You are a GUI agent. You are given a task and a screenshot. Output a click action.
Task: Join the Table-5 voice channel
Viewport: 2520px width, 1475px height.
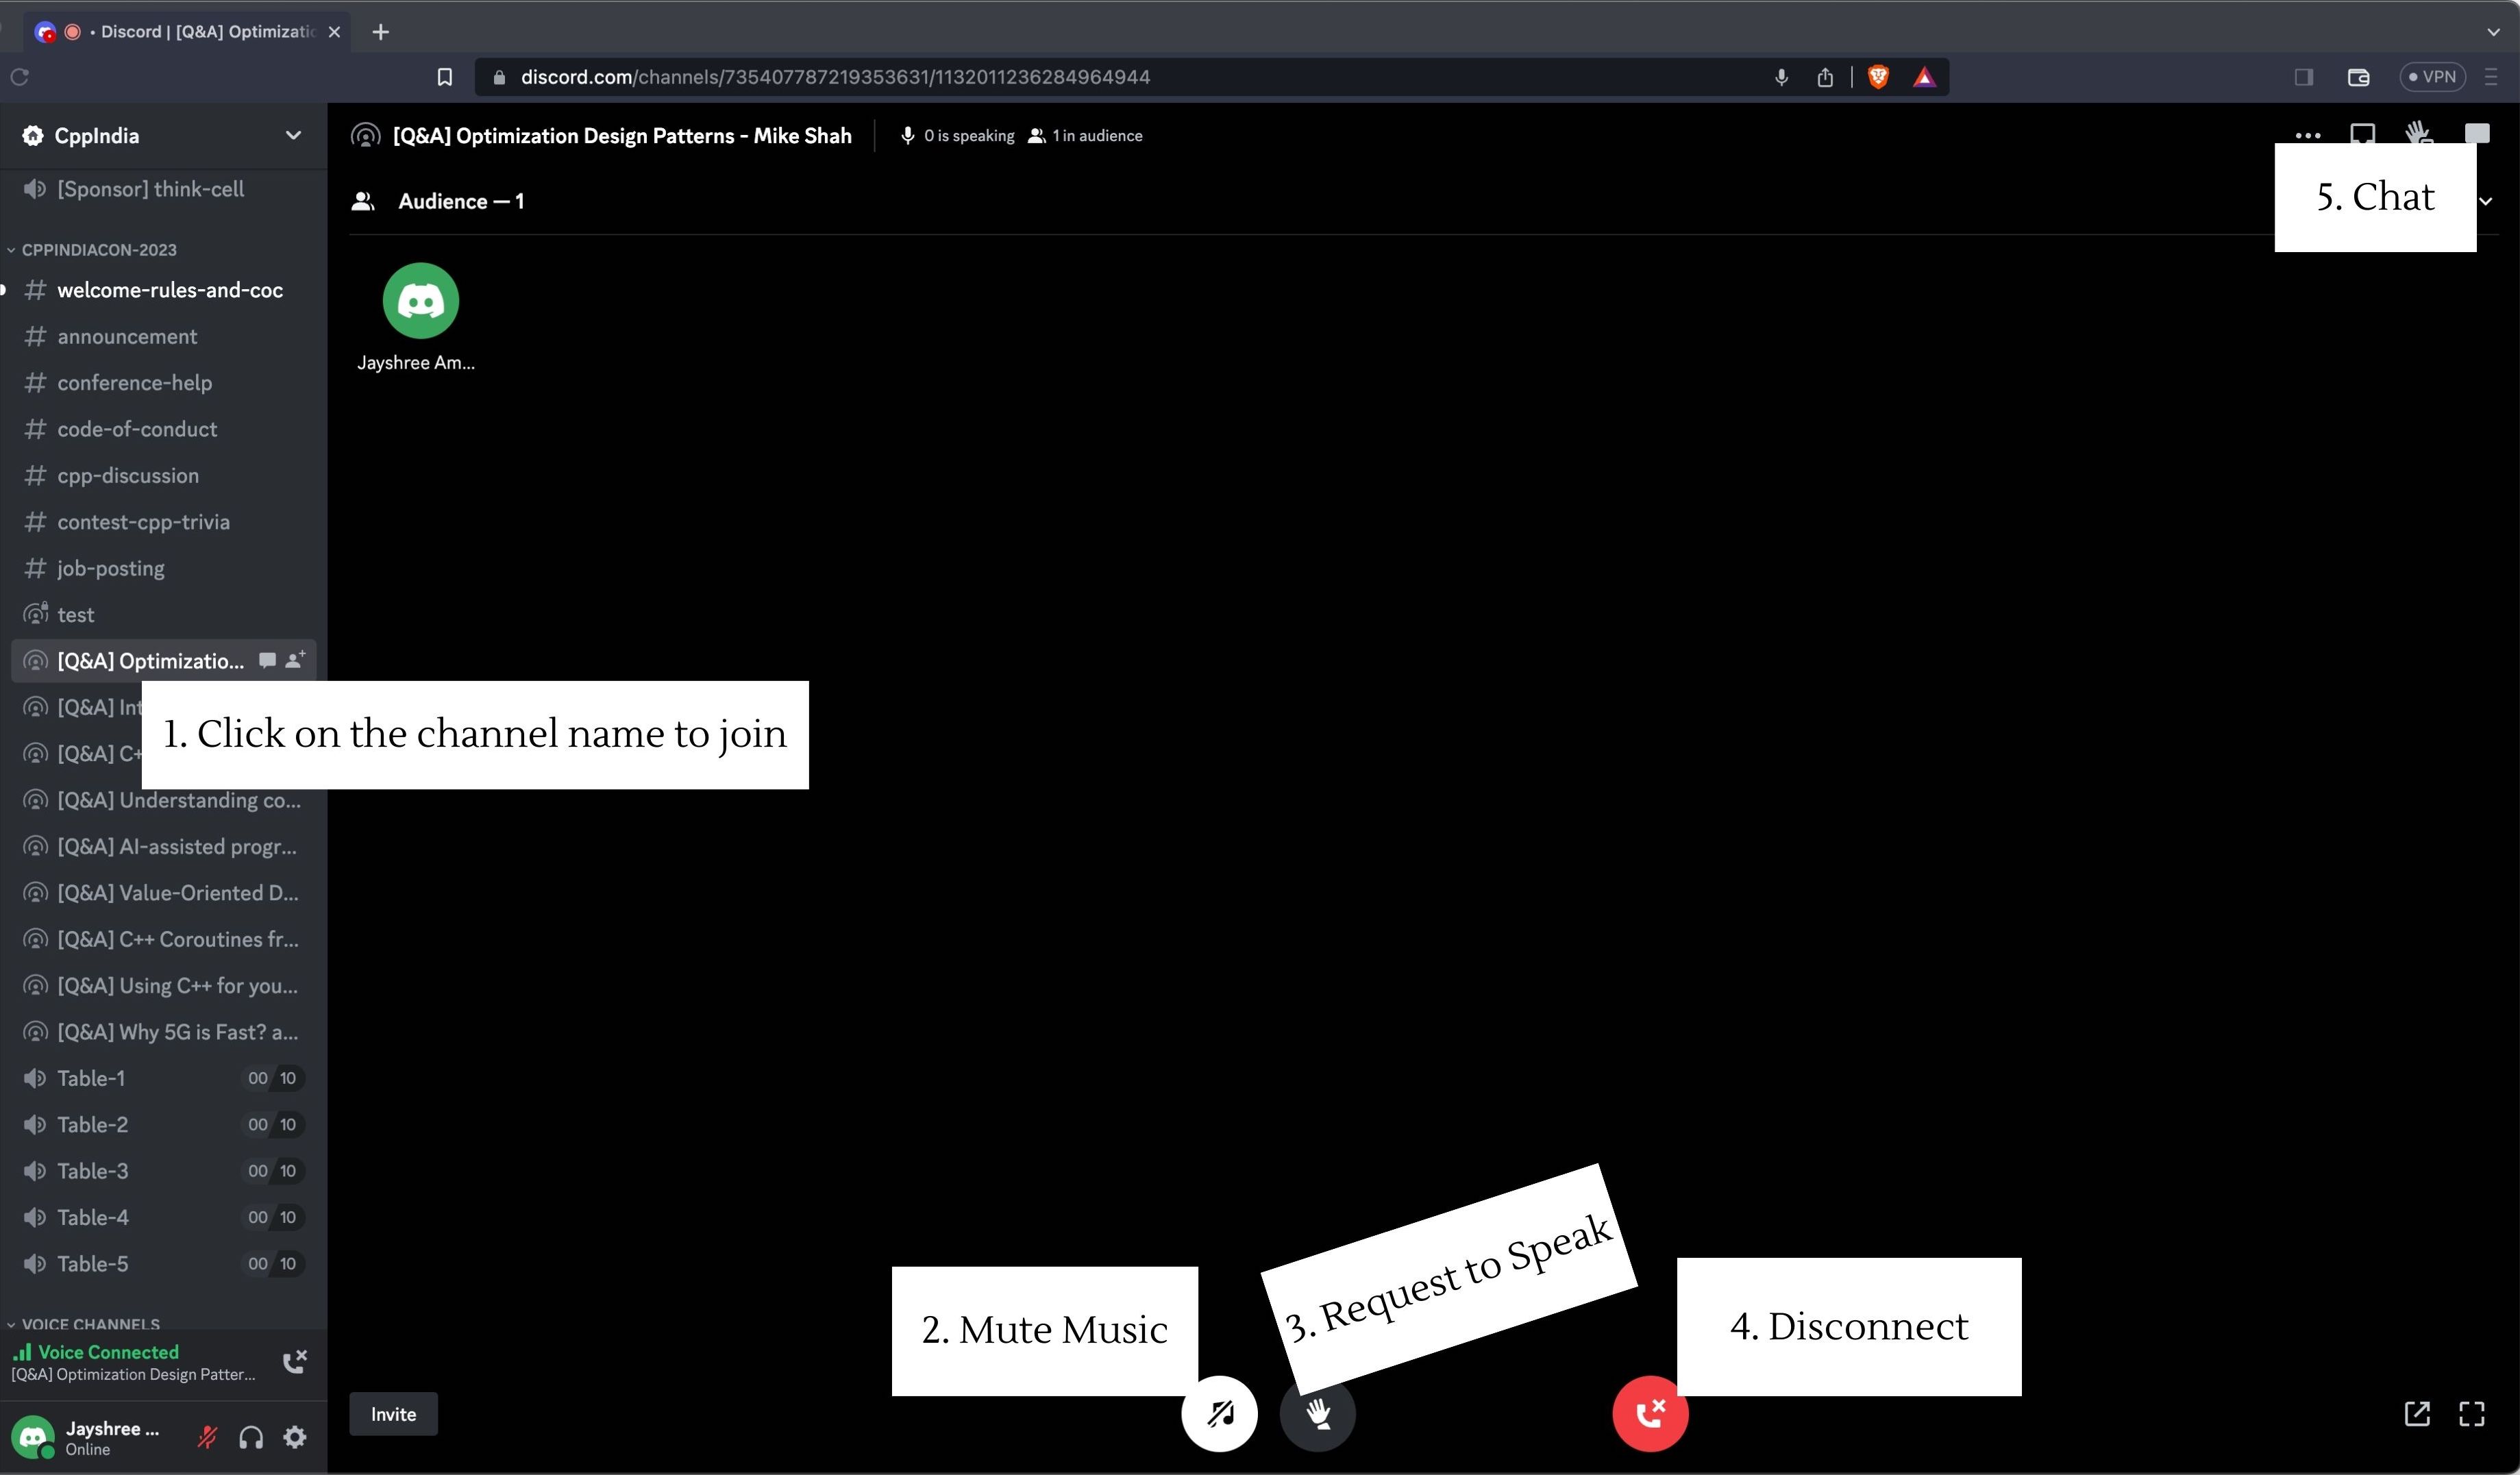pos(163,1263)
